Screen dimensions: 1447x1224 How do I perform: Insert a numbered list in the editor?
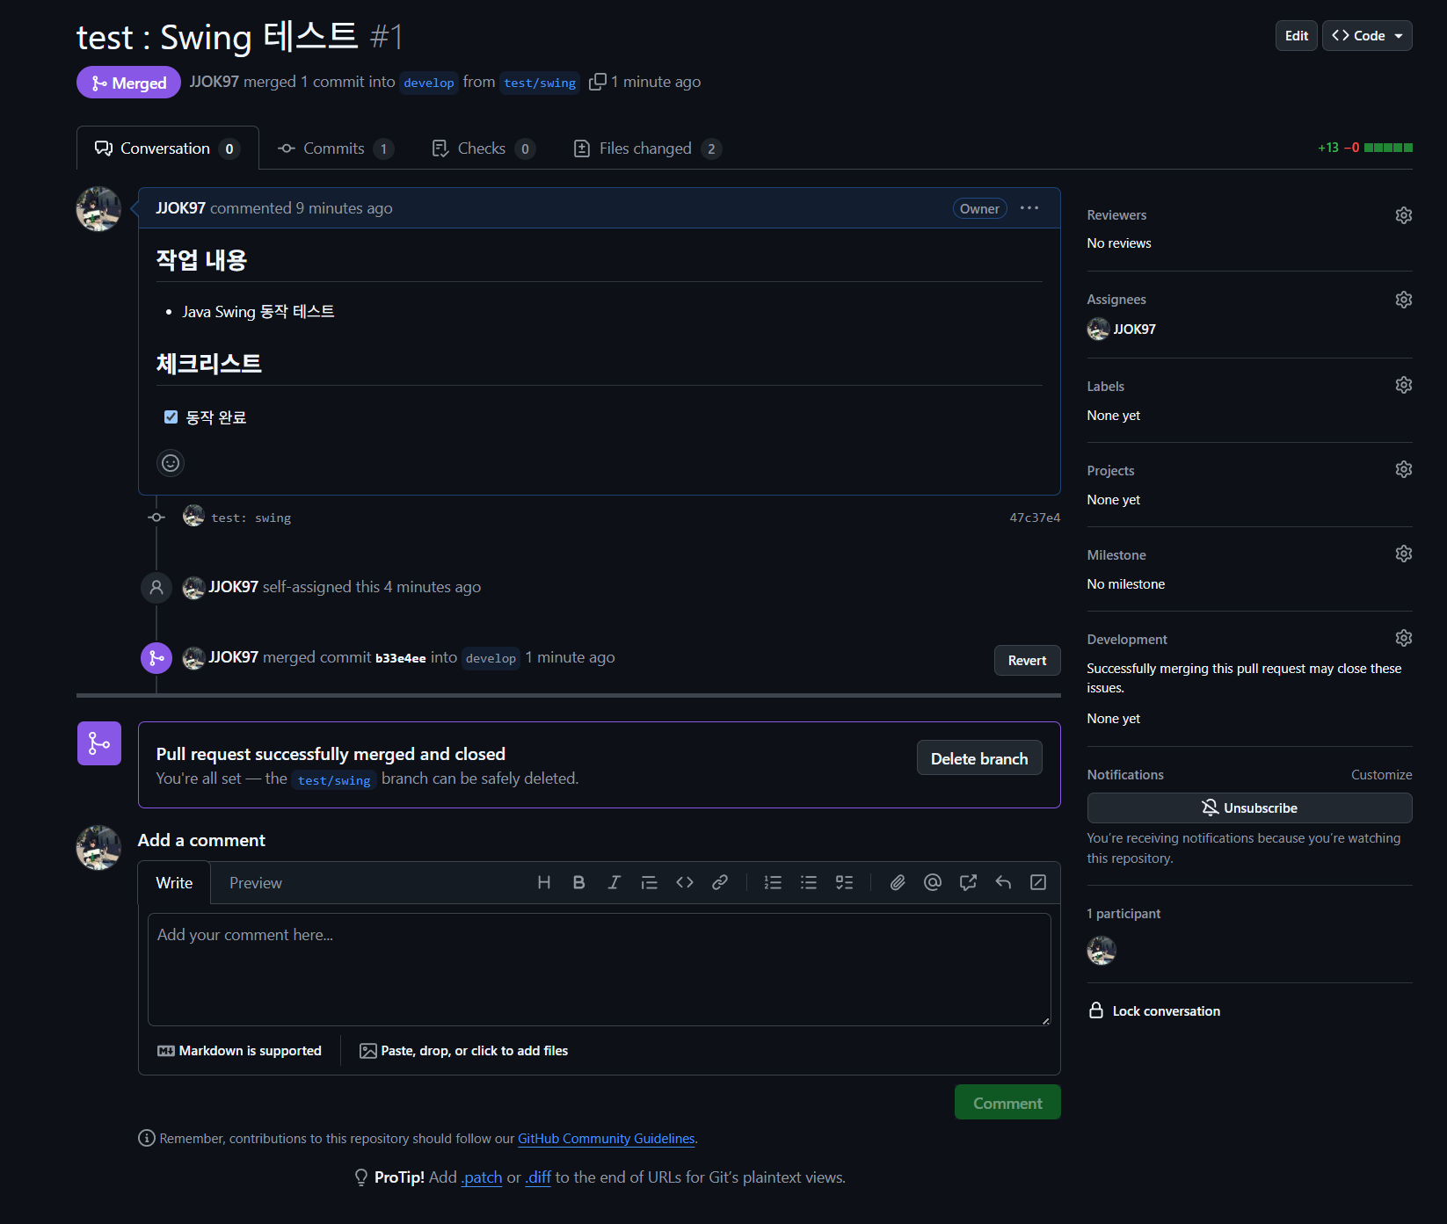pos(773,882)
